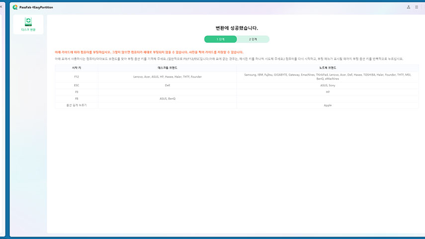Click the ASUS, Sony notebook cell
Screen dimensions: 425x239
point(328,85)
